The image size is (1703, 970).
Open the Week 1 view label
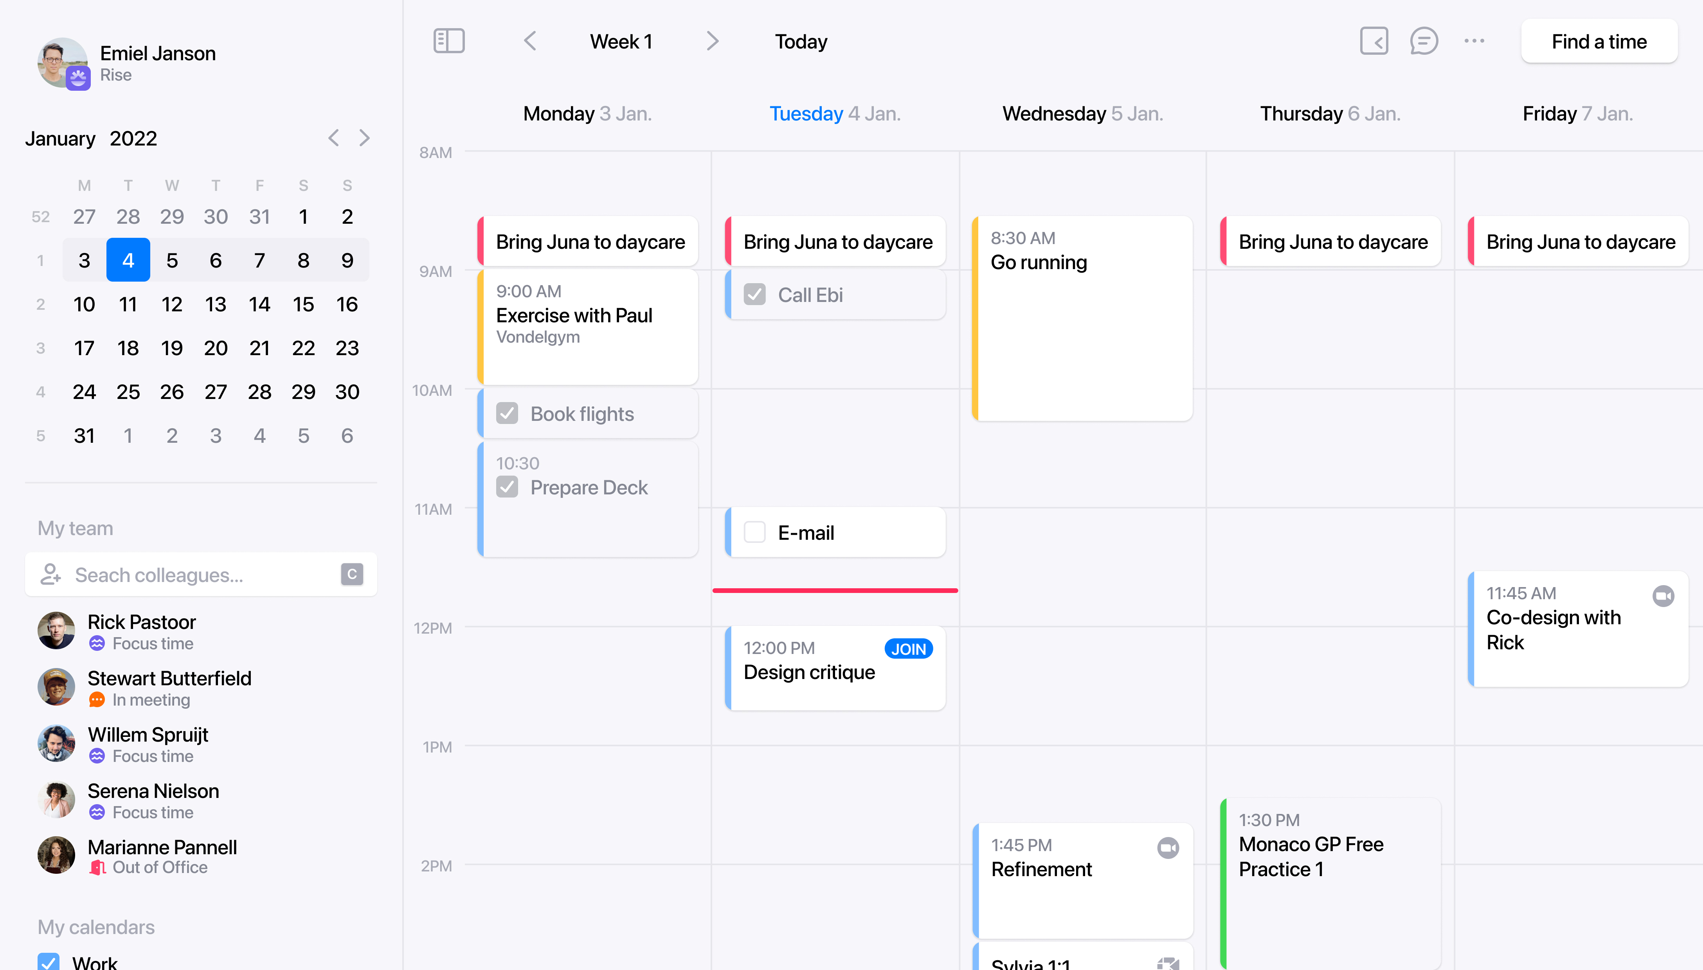pos(621,41)
